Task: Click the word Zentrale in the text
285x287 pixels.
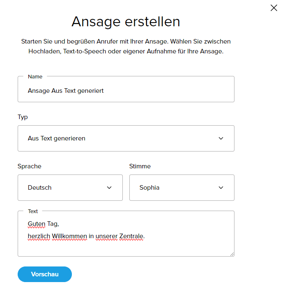Action: coord(131,236)
